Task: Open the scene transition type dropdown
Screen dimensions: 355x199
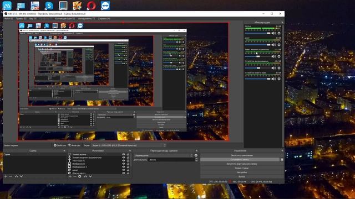Action: (164, 155)
